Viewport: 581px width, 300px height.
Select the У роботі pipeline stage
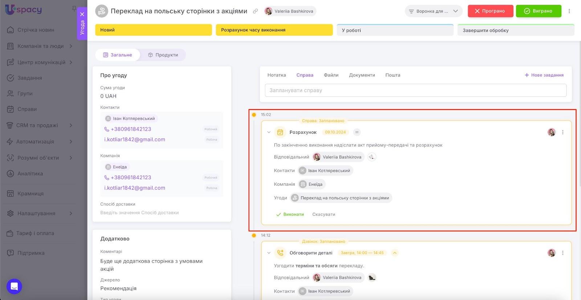tap(395, 30)
